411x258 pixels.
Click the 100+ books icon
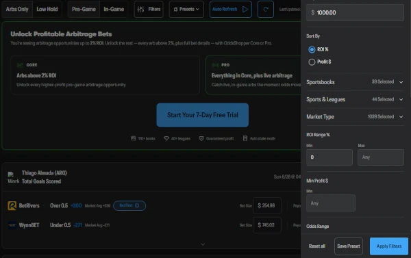tap(133, 138)
